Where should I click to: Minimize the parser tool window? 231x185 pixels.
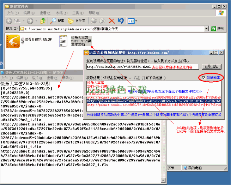coord(212,53)
